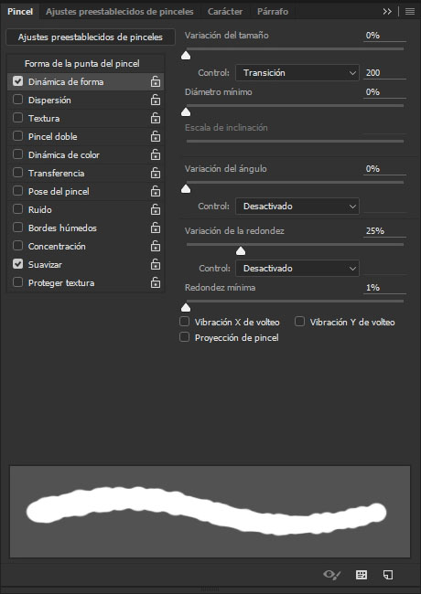Enable the Dispersión checkbox
The width and height of the screenshot is (421, 594).
[17, 100]
